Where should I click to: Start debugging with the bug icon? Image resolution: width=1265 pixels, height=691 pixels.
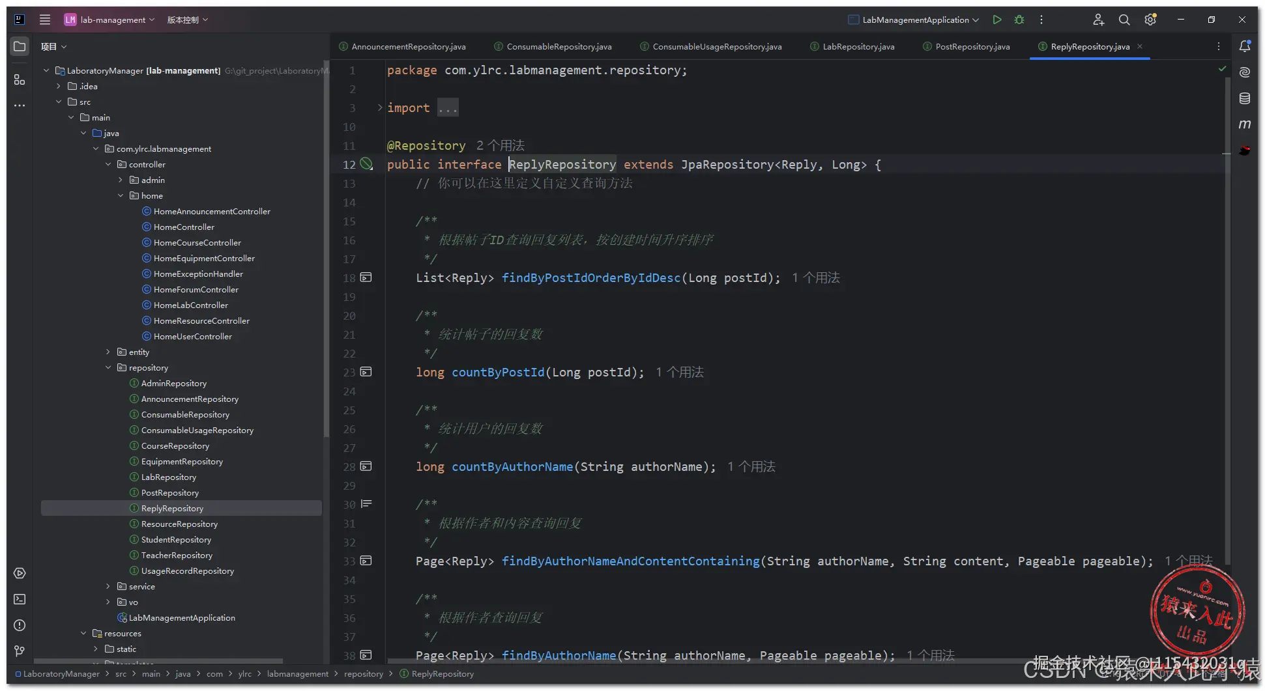[1019, 20]
